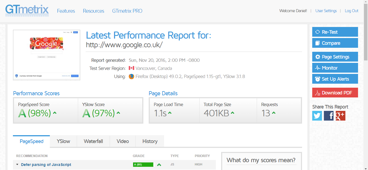Share report on Google Plus icon
This screenshot has width=368, height=170.
(340, 116)
